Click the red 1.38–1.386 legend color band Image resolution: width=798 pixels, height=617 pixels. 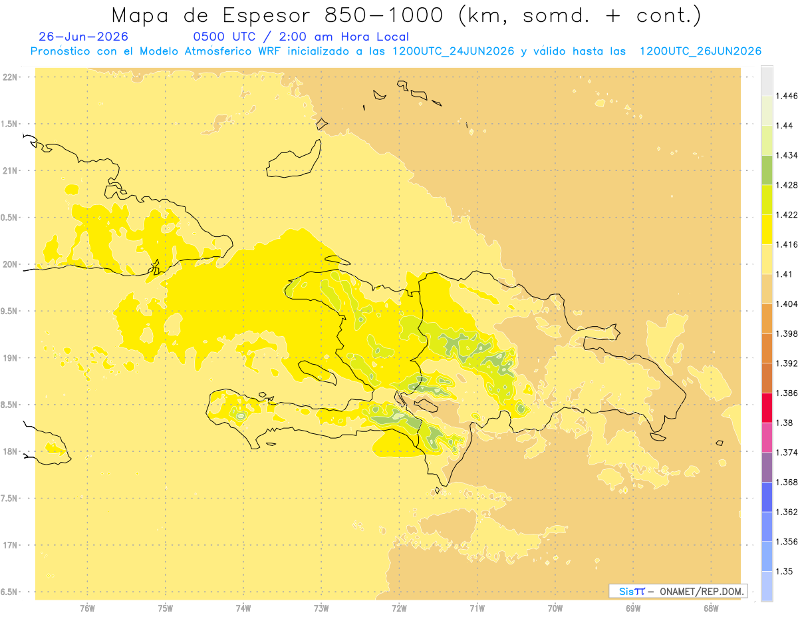coord(767,407)
